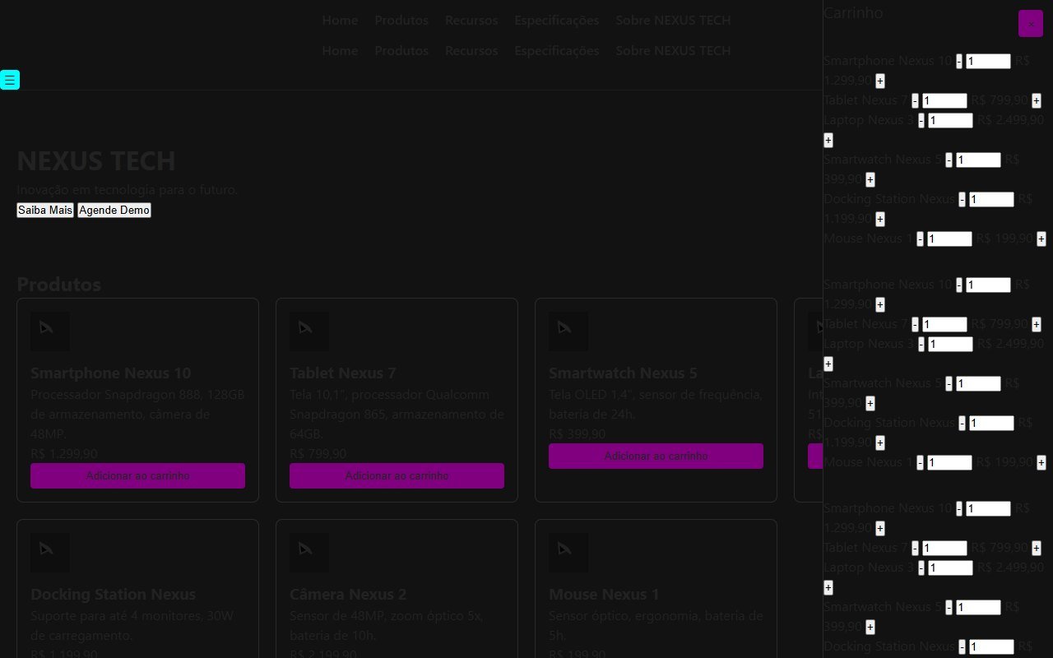Increase quantity of topmost Mouse Nexus 1 cart item
1053x658 pixels.
click(x=1041, y=239)
